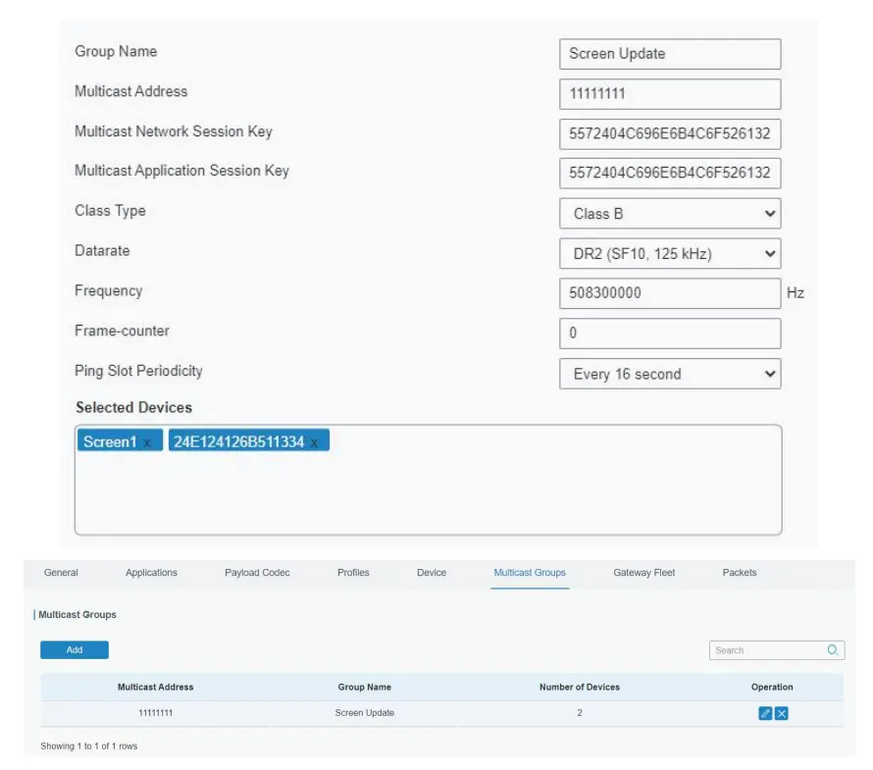Click the search magnifier icon
This screenshot has width=873, height=770.
pyautogui.click(x=833, y=650)
